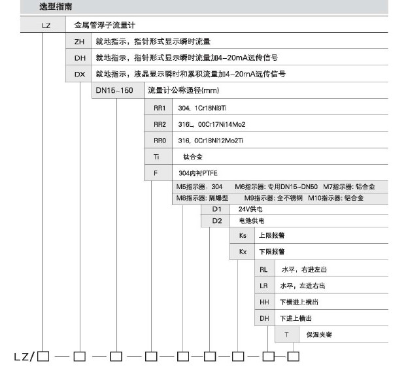Image resolution: width=406 pixels, height=366 pixels.
Task: Select the D2 battery power supply code
Action: [216, 221]
